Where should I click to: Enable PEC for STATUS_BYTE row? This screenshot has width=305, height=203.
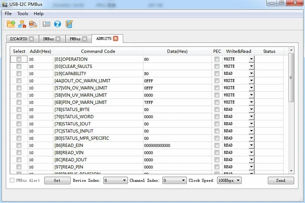pyautogui.click(x=217, y=109)
